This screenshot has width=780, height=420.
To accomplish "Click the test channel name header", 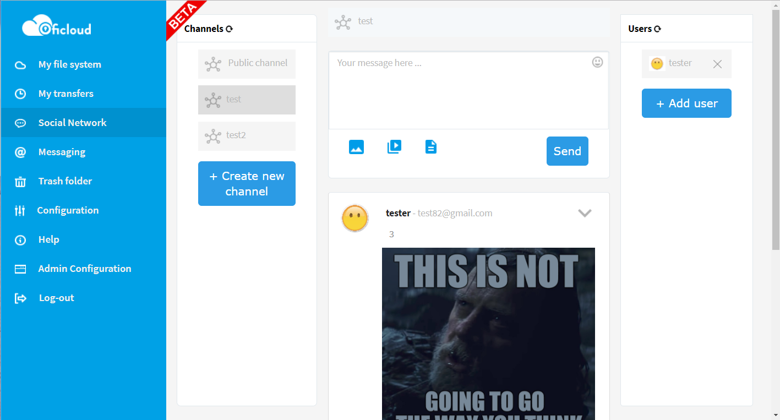I will point(366,21).
